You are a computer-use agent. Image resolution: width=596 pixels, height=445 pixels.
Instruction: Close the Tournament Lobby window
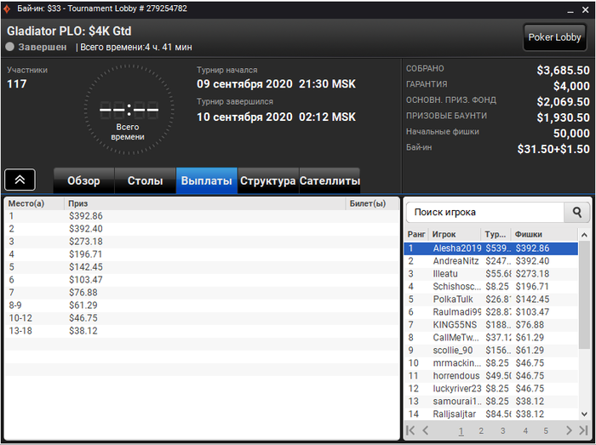click(586, 10)
